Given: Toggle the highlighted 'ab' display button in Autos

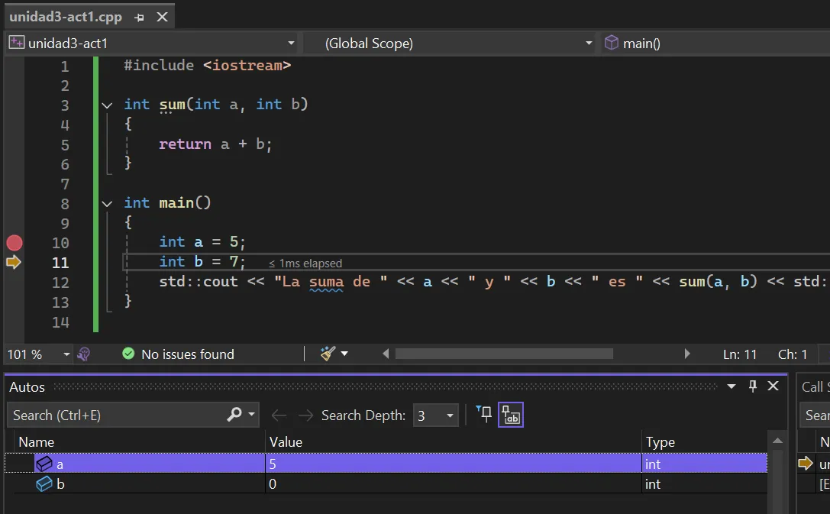Looking at the screenshot, I should tap(511, 415).
